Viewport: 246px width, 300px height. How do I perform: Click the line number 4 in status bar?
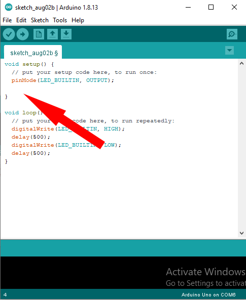click(x=5, y=295)
